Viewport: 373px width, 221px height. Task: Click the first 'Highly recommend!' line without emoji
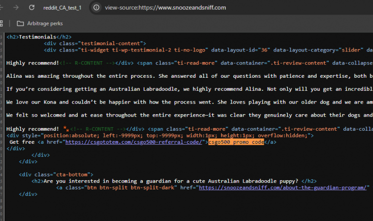pos(33,63)
